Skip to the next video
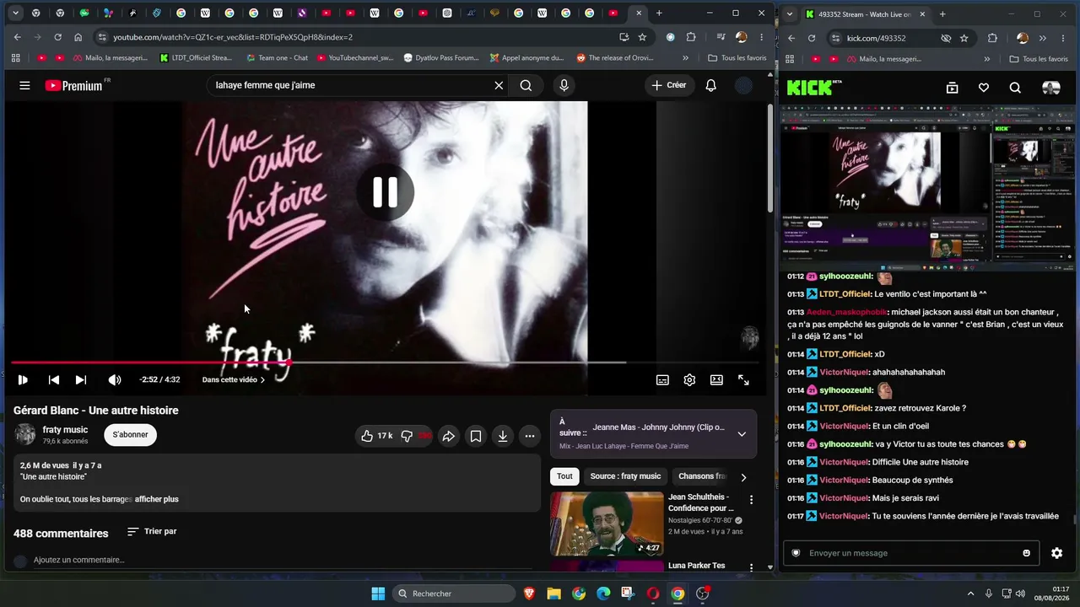 pos(80,380)
